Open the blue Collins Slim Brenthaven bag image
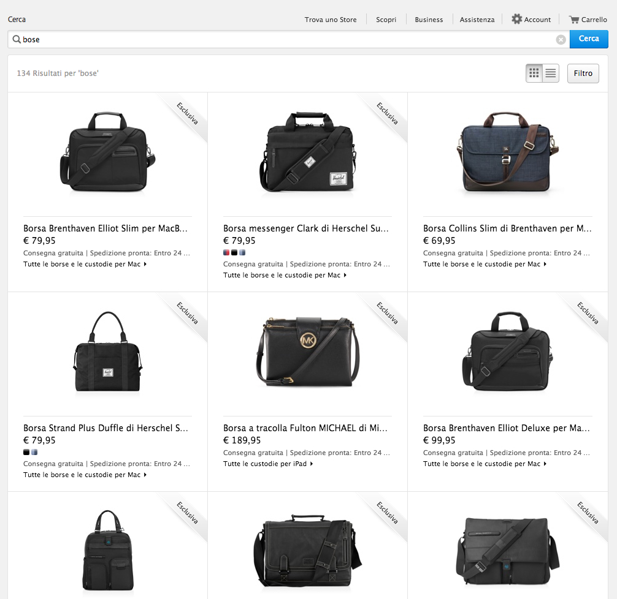Screen dimensions: 617x599 click(x=508, y=152)
